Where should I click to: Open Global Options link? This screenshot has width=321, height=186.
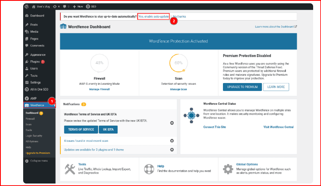(x=247, y=165)
